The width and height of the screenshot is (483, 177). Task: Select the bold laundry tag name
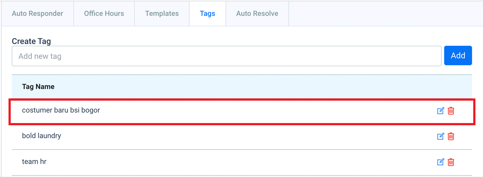[x=41, y=136]
